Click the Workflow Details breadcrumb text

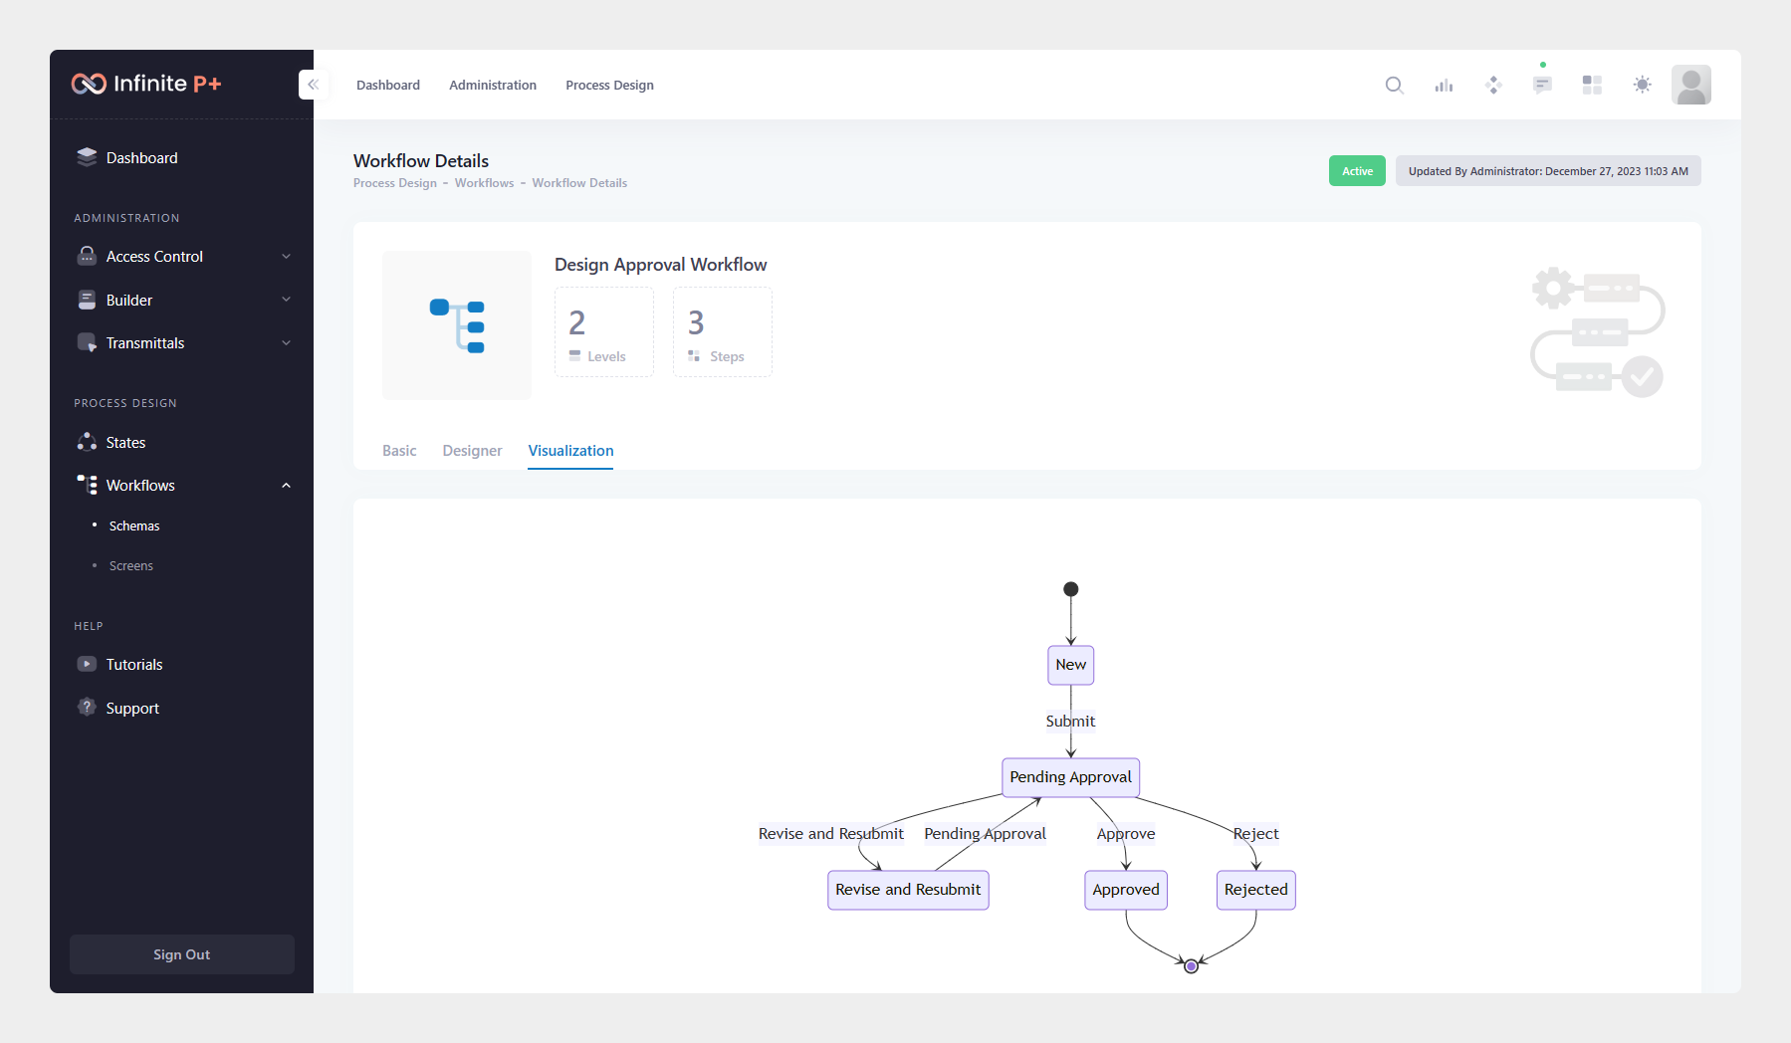pyautogui.click(x=579, y=183)
